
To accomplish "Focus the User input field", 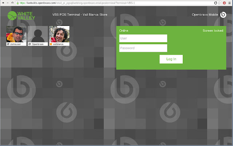I will point(143,38).
